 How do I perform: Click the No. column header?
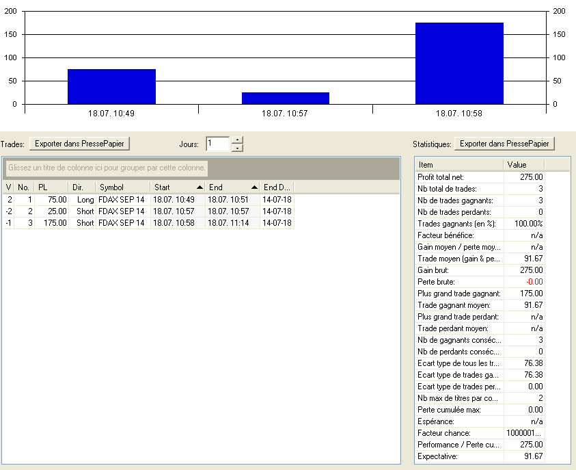[24, 187]
